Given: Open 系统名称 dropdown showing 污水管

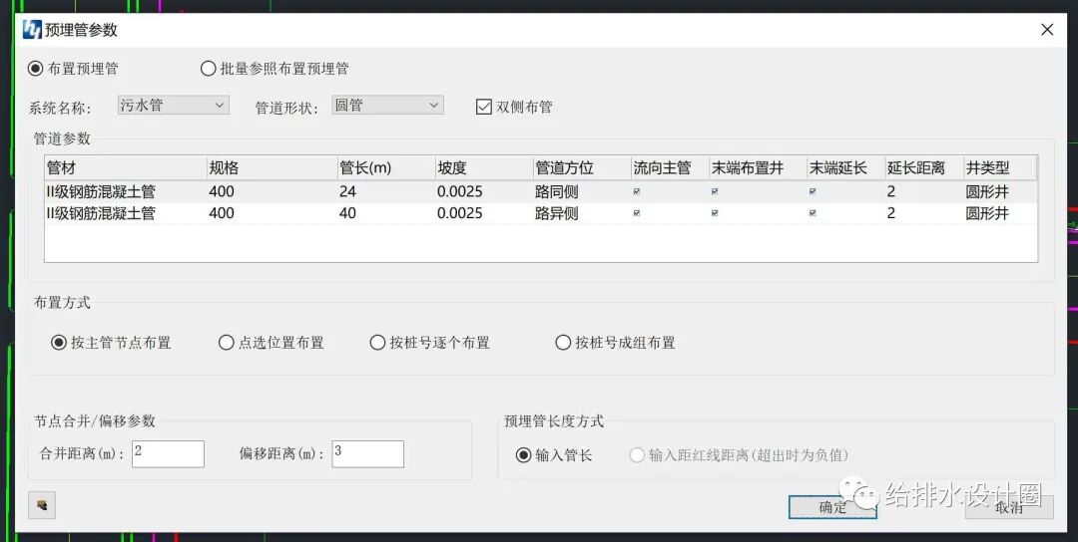Looking at the screenshot, I should tap(173, 105).
